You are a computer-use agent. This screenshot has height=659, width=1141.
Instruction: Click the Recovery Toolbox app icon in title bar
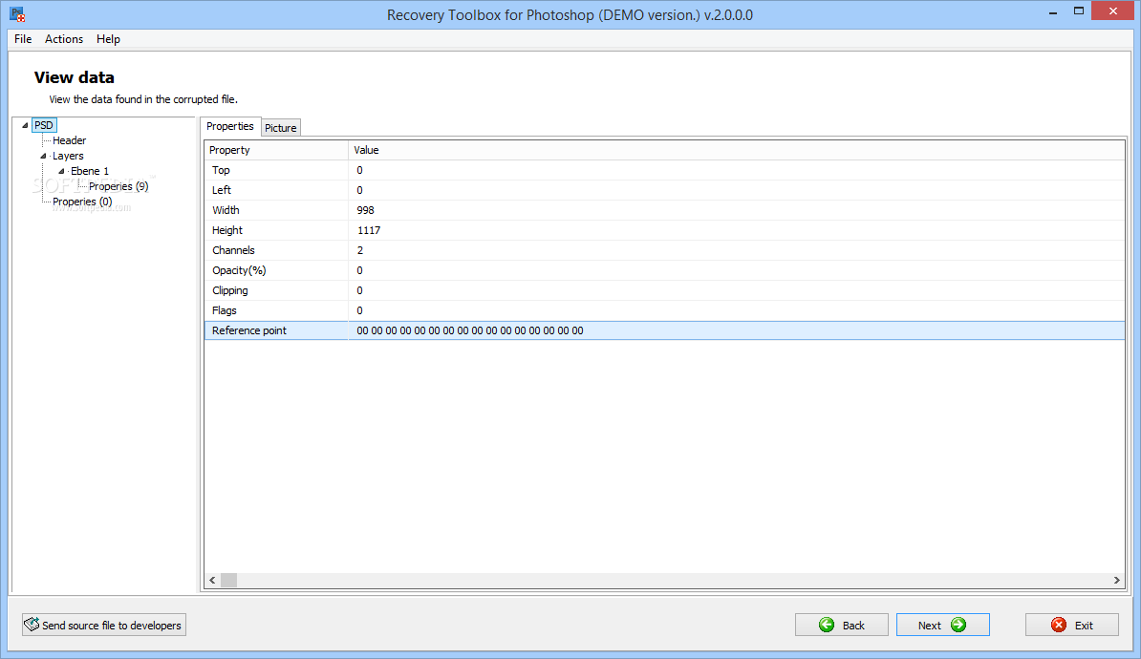[17, 14]
